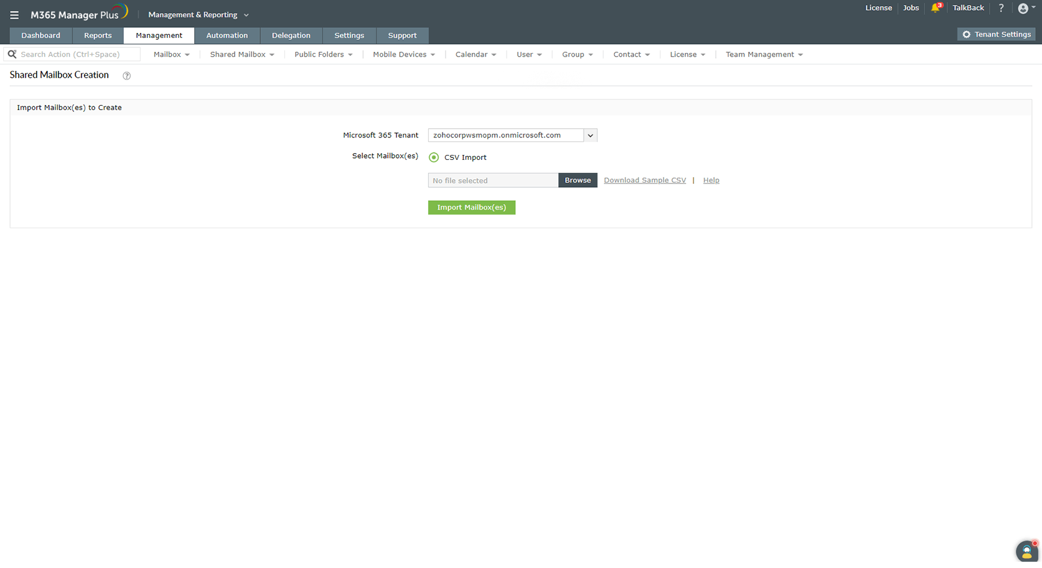Open page help beside Shared Mailbox Creation

click(x=126, y=75)
